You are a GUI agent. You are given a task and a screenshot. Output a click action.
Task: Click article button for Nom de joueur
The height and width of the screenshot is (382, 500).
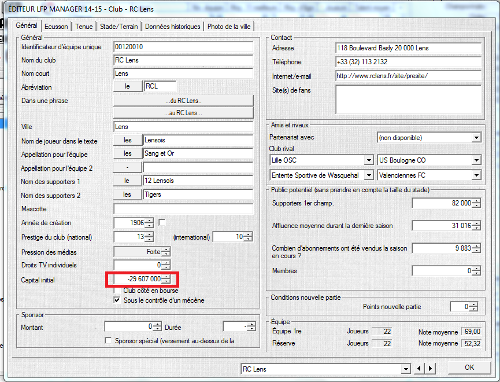[128, 140]
